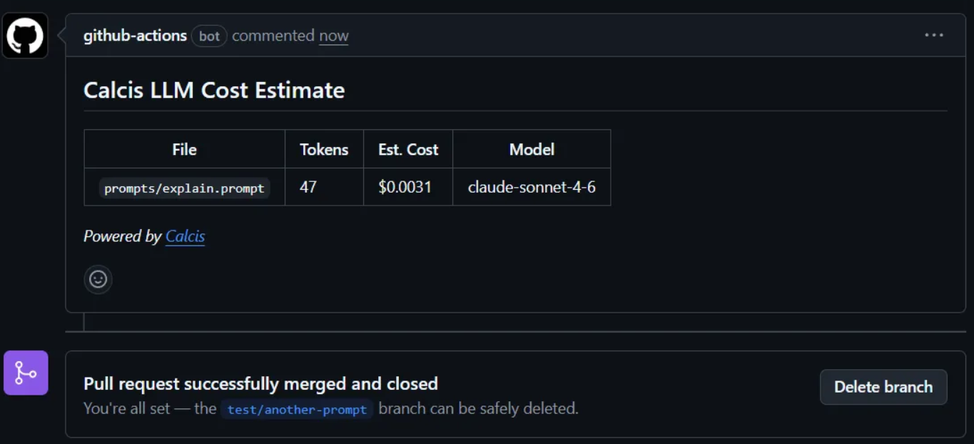This screenshot has height=444, width=974.
Task: Add an emoji reaction with the smiley icon
Action: 98,279
